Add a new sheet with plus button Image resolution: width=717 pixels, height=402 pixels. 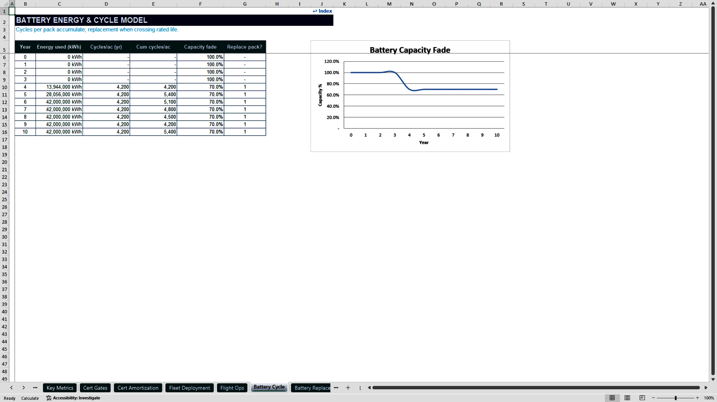pyautogui.click(x=348, y=388)
